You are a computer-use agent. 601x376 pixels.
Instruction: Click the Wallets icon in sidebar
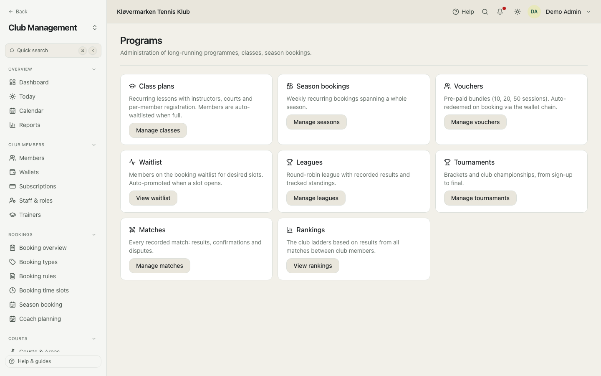pyautogui.click(x=13, y=172)
